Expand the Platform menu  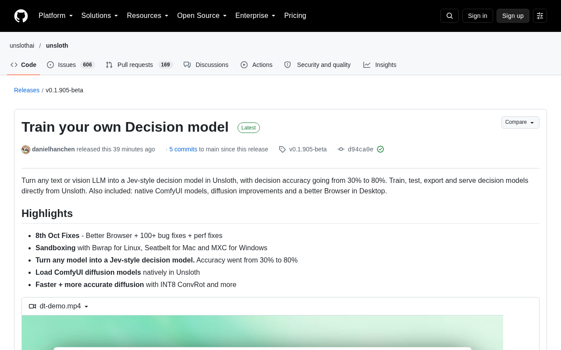coord(56,16)
